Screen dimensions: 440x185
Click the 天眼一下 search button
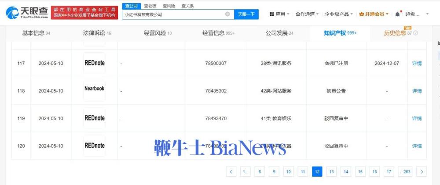246,14
